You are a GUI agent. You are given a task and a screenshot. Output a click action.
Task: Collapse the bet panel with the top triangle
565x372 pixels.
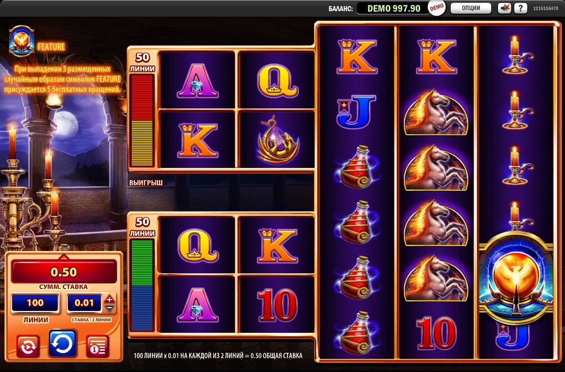pyautogui.click(x=64, y=257)
